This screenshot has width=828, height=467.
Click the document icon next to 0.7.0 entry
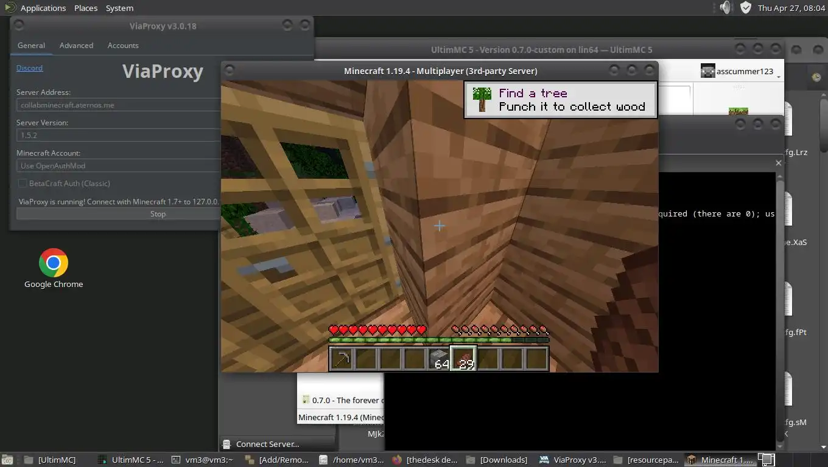(x=306, y=400)
